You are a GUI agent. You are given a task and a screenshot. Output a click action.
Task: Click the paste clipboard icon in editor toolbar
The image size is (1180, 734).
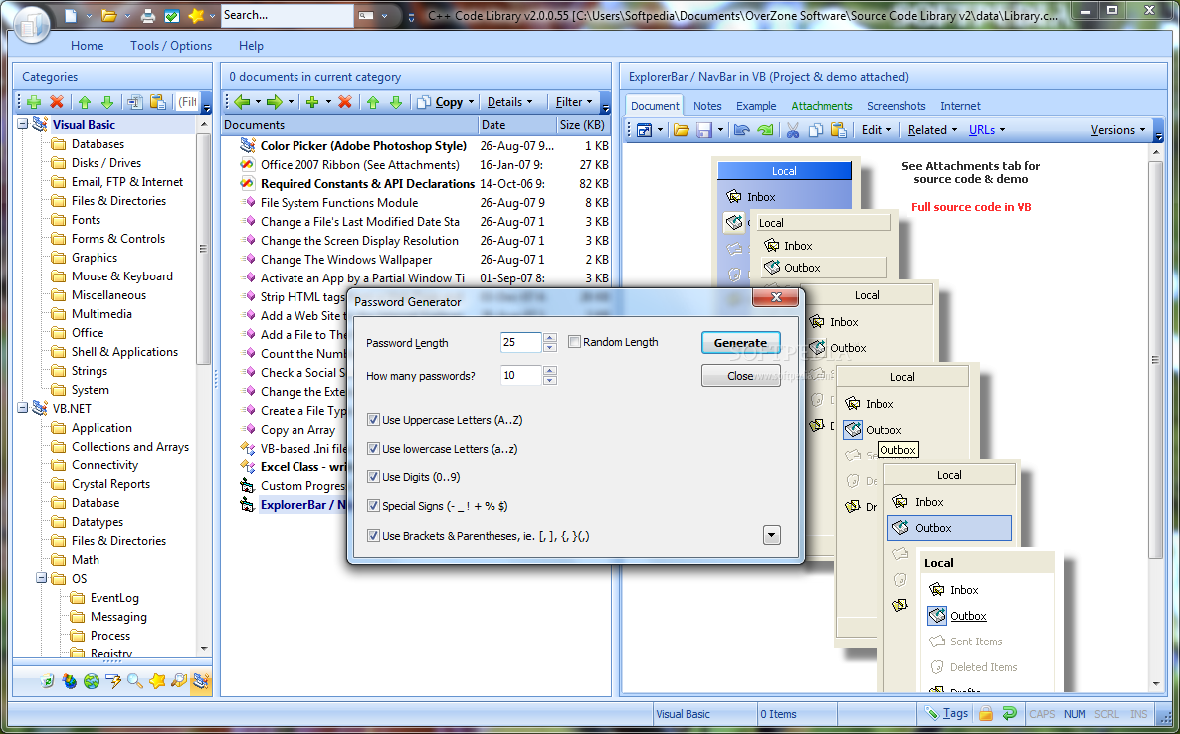pyautogui.click(x=839, y=130)
